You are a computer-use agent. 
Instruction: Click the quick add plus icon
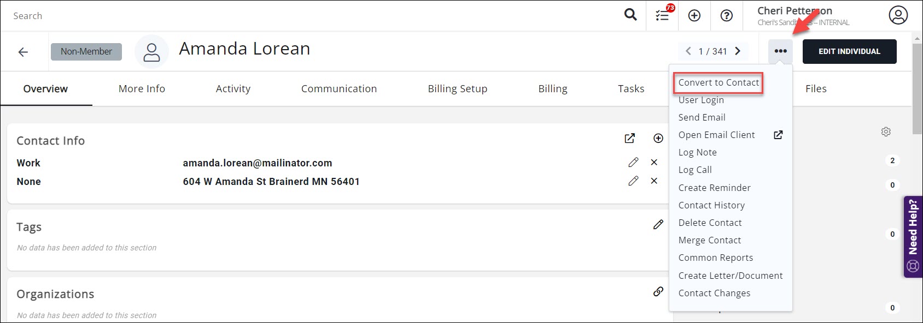coord(694,16)
